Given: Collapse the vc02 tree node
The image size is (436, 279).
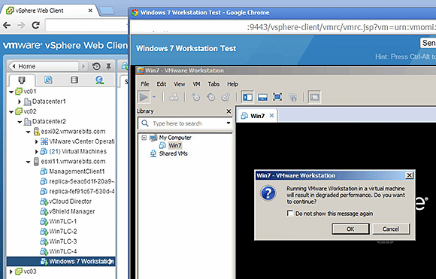Looking at the screenshot, I should pos(11,112).
